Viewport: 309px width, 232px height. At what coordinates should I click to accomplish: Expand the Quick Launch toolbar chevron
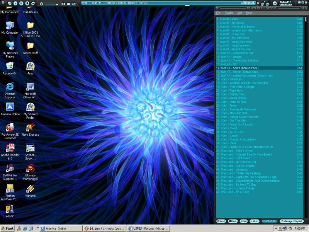click(37, 228)
